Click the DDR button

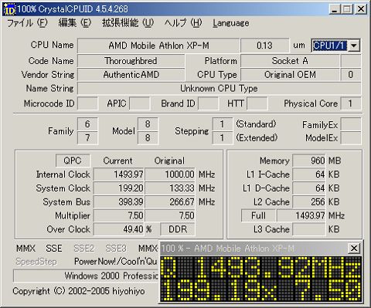[x=178, y=229]
